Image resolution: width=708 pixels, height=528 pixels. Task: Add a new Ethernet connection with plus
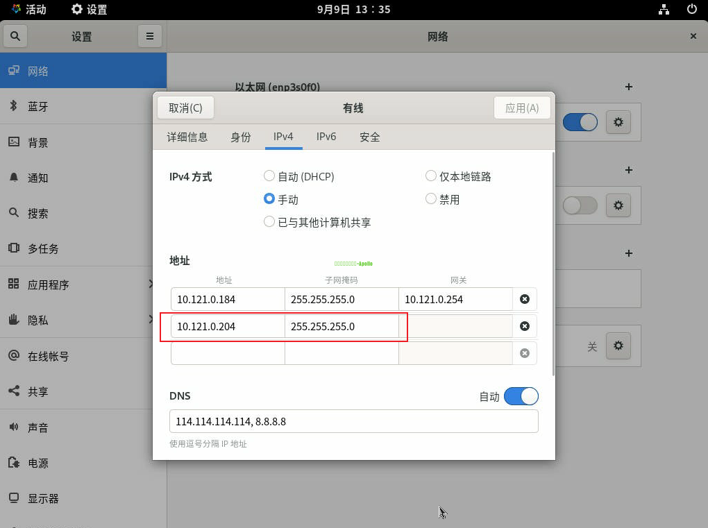pos(629,87)
